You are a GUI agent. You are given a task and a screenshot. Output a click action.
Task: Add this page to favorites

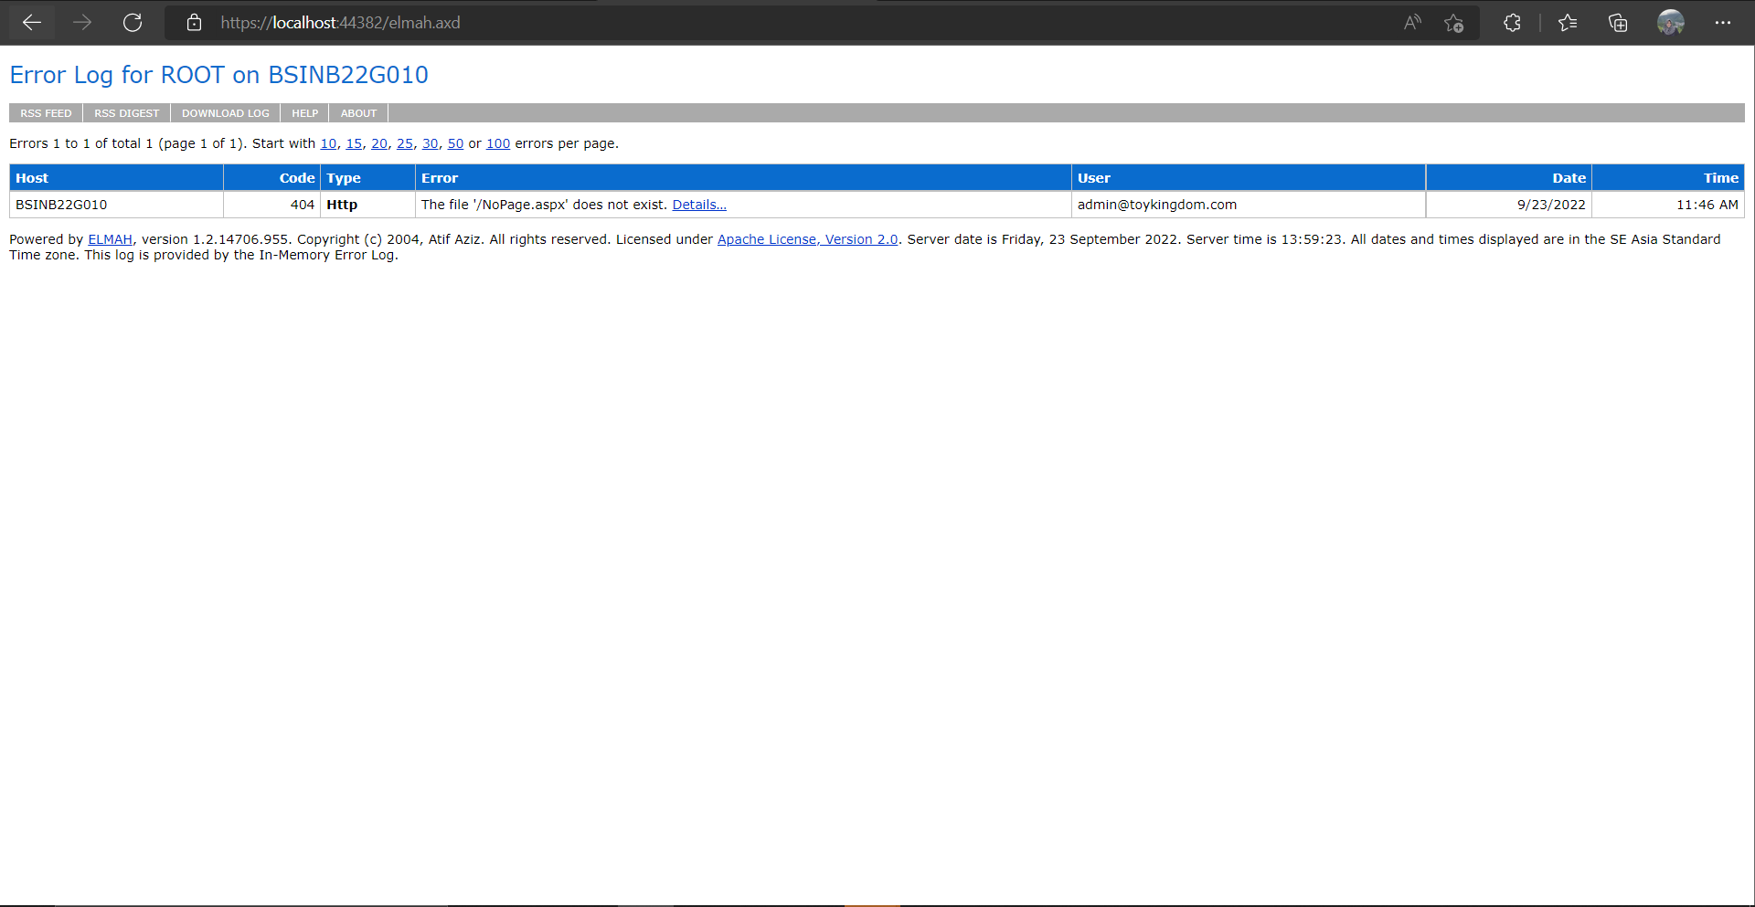tap(1453, 23)
